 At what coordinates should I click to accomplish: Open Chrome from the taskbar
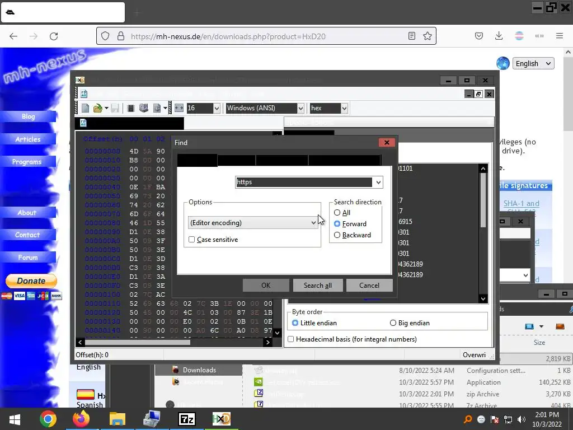[48, 419]
